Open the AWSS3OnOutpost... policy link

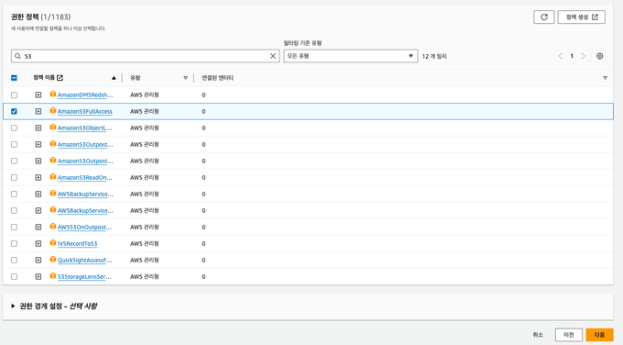pos(84,228)
